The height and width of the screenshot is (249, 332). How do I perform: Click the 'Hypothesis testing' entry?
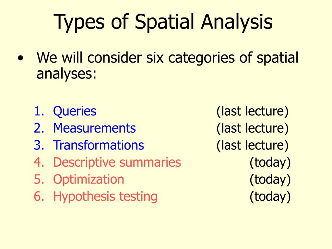point(105,197)
